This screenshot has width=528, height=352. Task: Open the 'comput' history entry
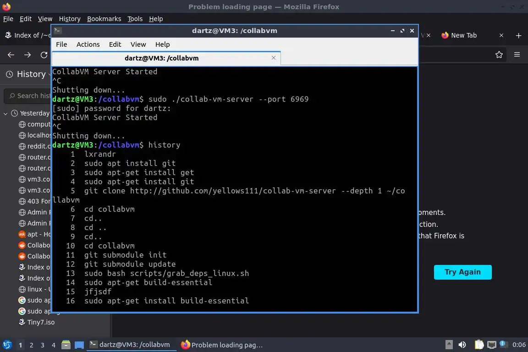[34, 124]
